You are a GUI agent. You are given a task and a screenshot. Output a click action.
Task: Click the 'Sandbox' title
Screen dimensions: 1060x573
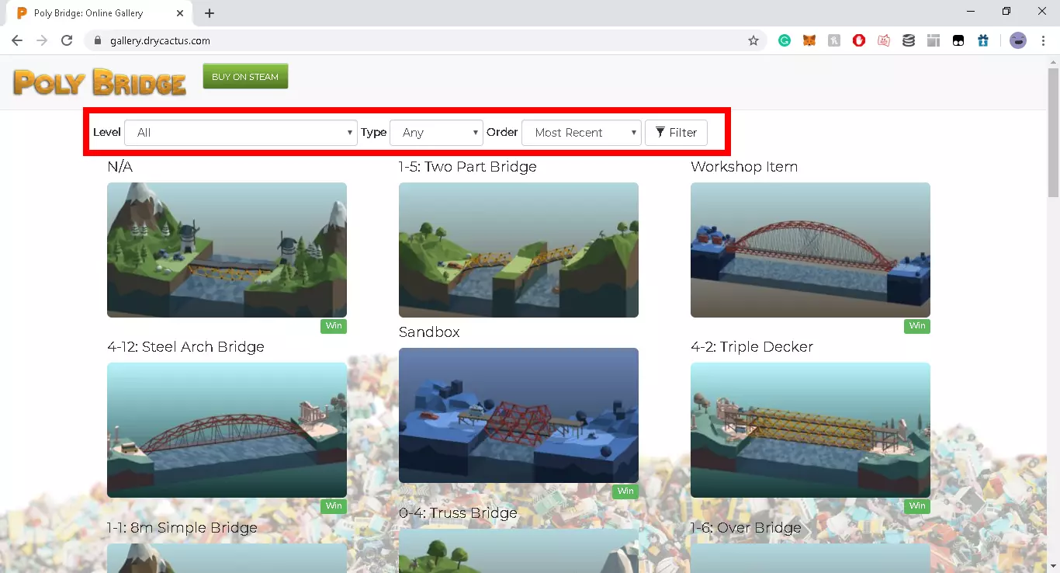(x=429, y=332)
